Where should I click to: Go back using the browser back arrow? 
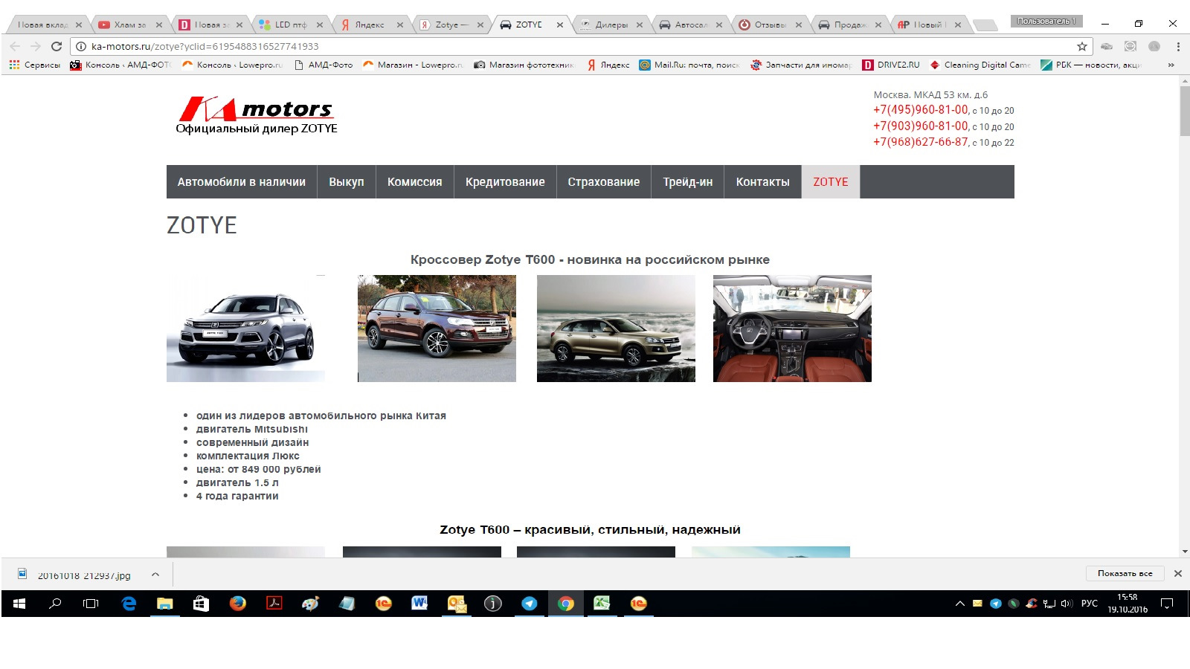tap(15, 46)
